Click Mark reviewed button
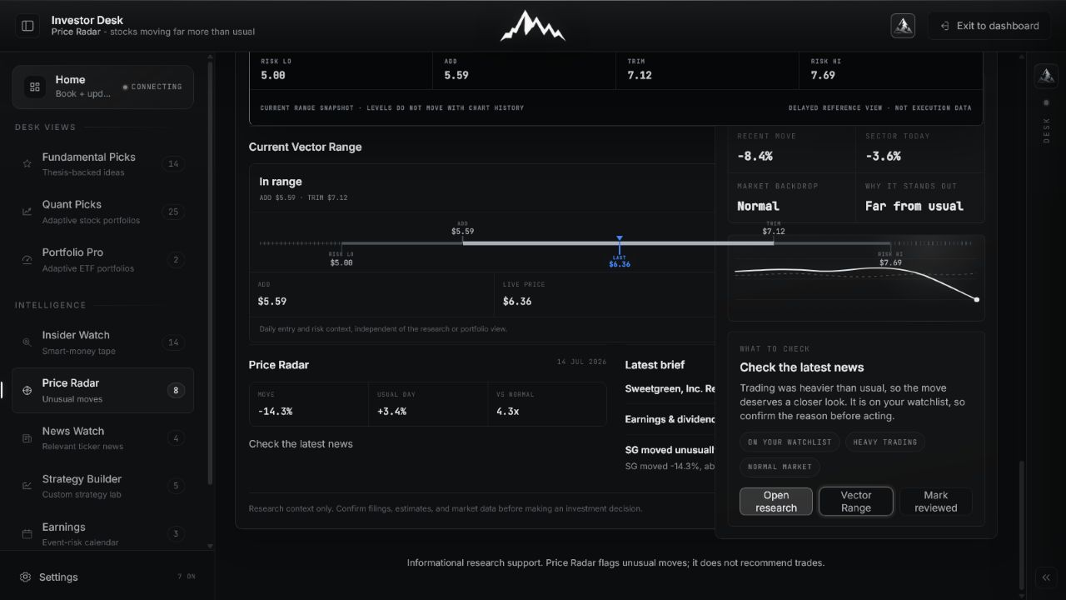The height and width of the screenshot is (600, 1066). point(936,502)
